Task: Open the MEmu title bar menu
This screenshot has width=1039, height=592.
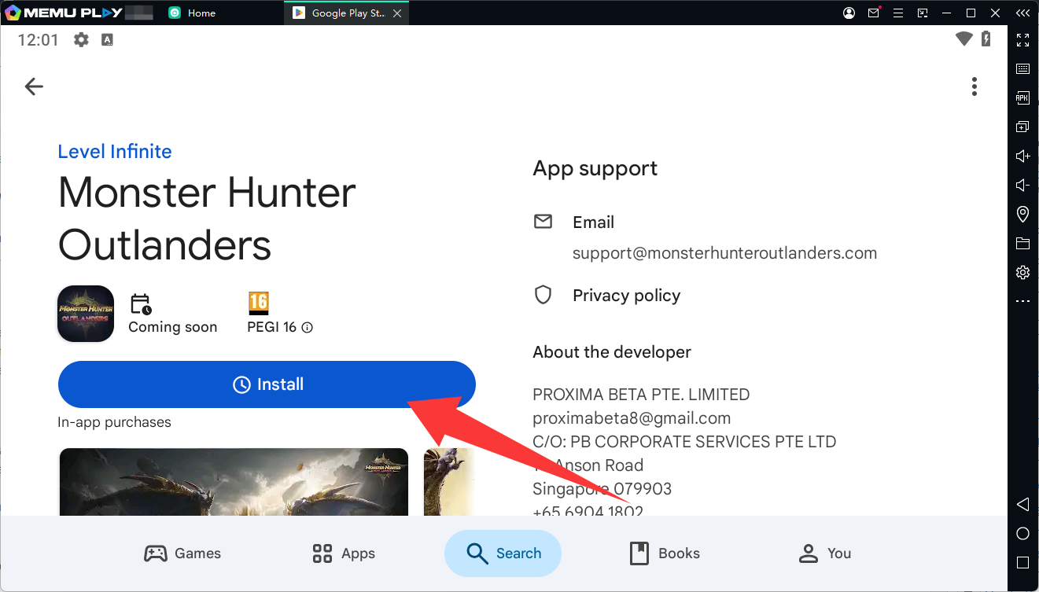Action: coord(898,13)
